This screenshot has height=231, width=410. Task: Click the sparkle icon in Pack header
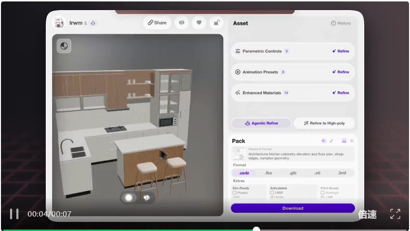324,141
